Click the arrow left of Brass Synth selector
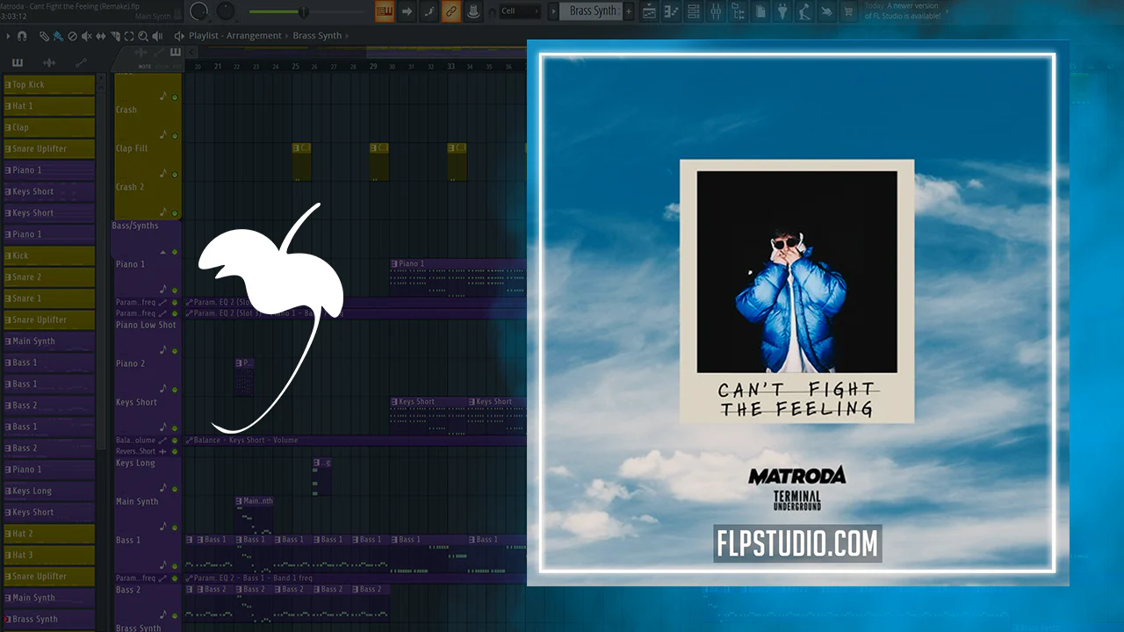 (x=553, y=11)
